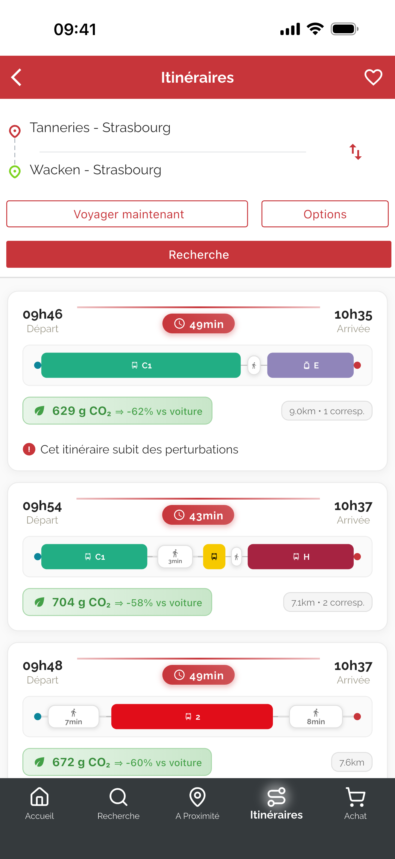Launch the red Recherche button

tap(198, 254)
